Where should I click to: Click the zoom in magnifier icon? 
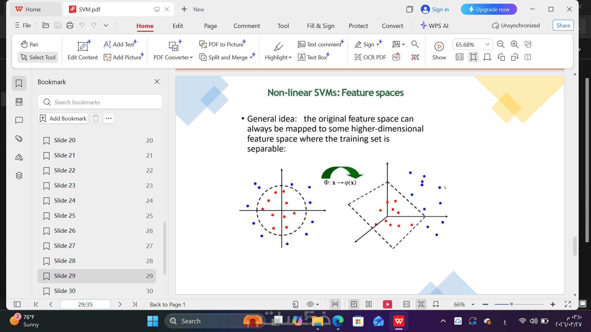point(514,44)
